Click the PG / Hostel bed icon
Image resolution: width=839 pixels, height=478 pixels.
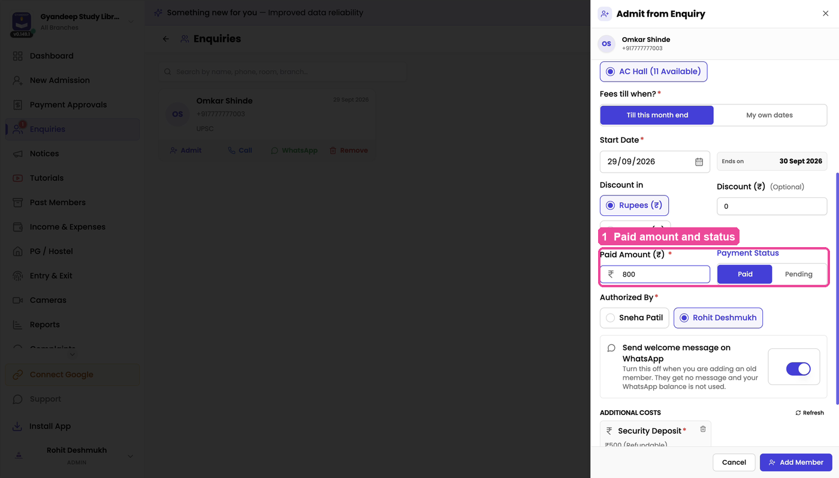[x=18, y=251]
